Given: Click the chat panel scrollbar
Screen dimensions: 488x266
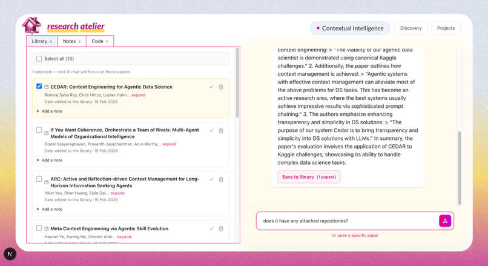Looking at the screenshot, I should coord(460,168).
